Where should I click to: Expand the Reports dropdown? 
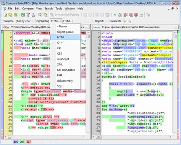pyautogui.click(x=101, y=21)
